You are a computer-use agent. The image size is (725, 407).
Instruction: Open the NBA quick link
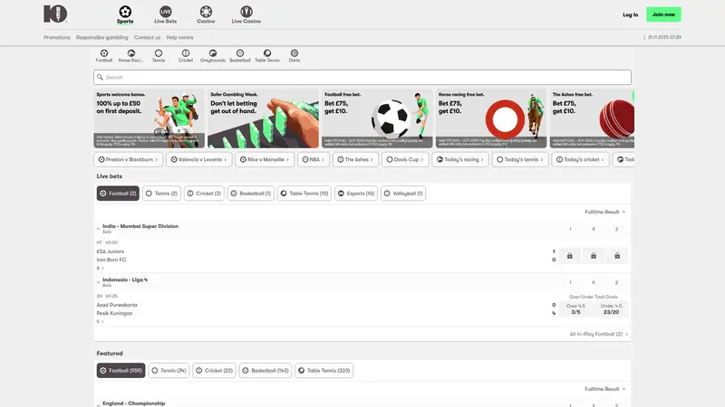(314, 160)
